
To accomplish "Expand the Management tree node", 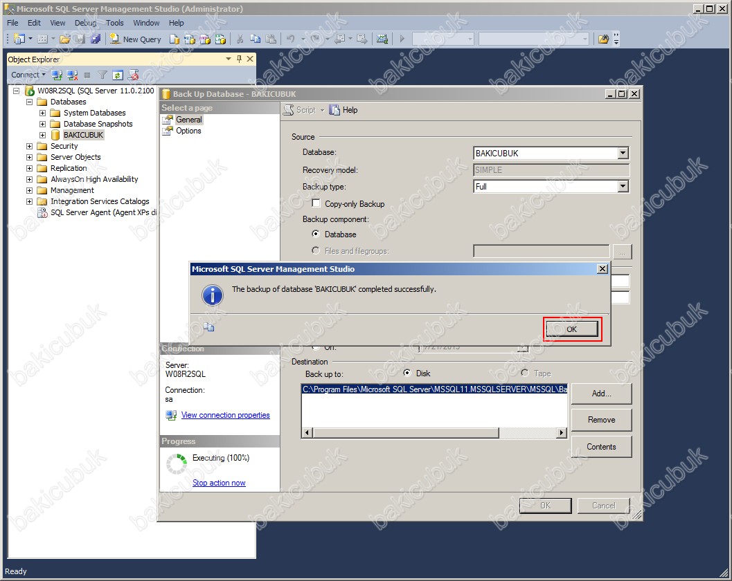I will coord(29,190).
